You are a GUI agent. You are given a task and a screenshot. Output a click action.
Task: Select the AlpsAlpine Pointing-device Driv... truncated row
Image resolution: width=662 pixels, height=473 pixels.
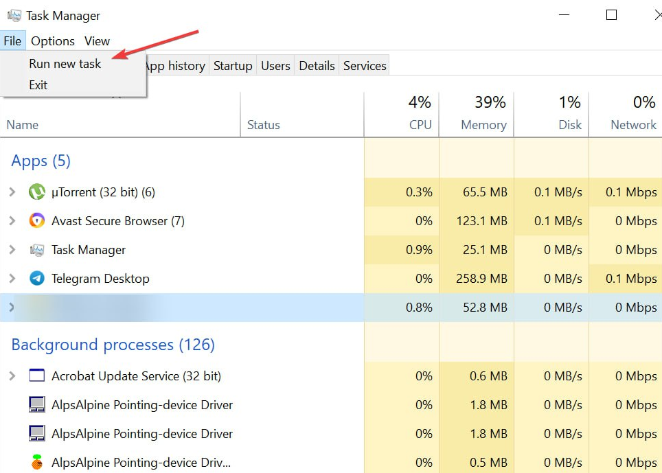(x=331, y=463)
